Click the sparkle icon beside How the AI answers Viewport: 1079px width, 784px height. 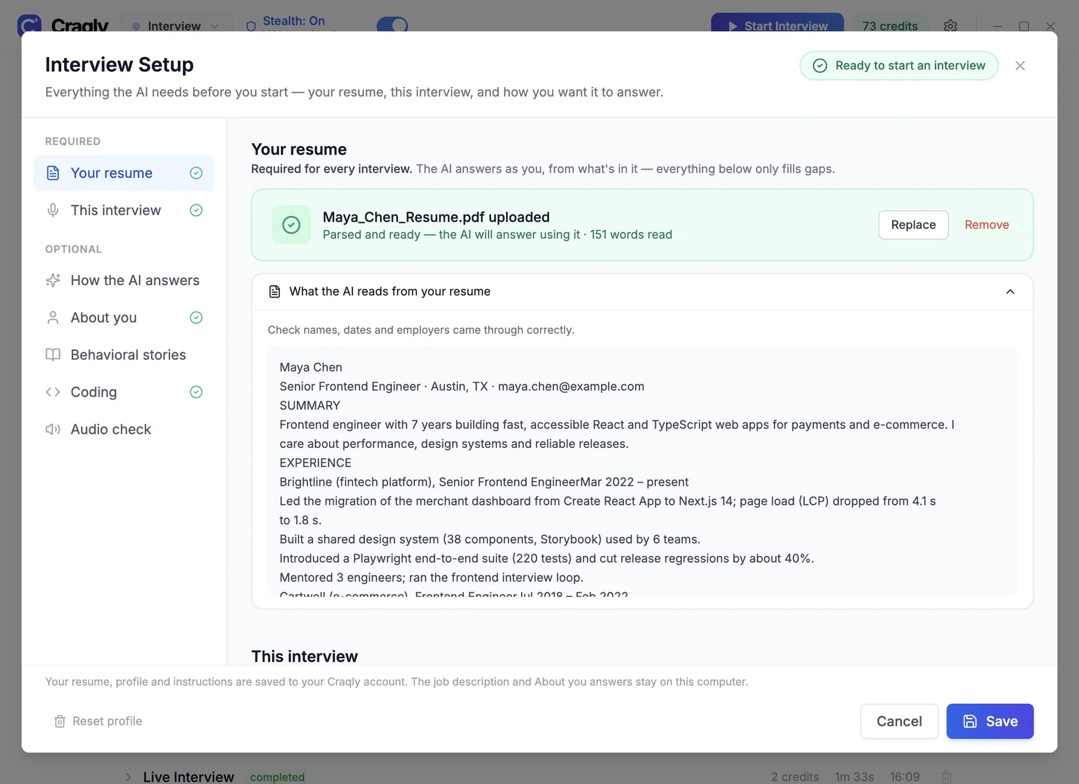click(53, 280)
